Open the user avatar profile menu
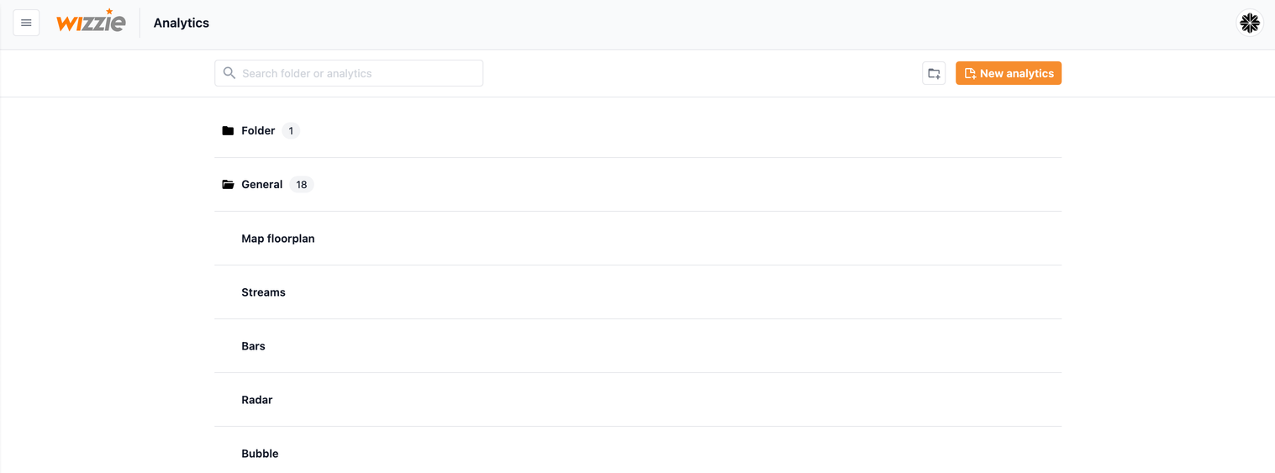Screen dimensions: 1275x473 [x=1250, y=23]
